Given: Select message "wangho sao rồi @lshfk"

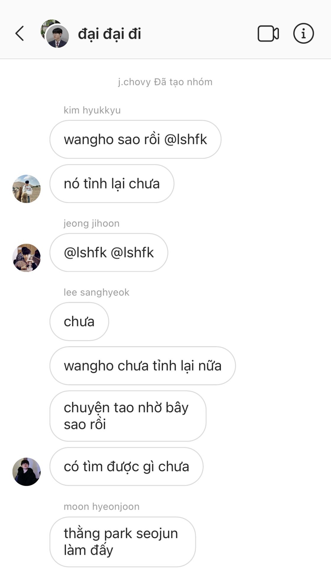Looking at the screenshot, I should click(135, 139).
